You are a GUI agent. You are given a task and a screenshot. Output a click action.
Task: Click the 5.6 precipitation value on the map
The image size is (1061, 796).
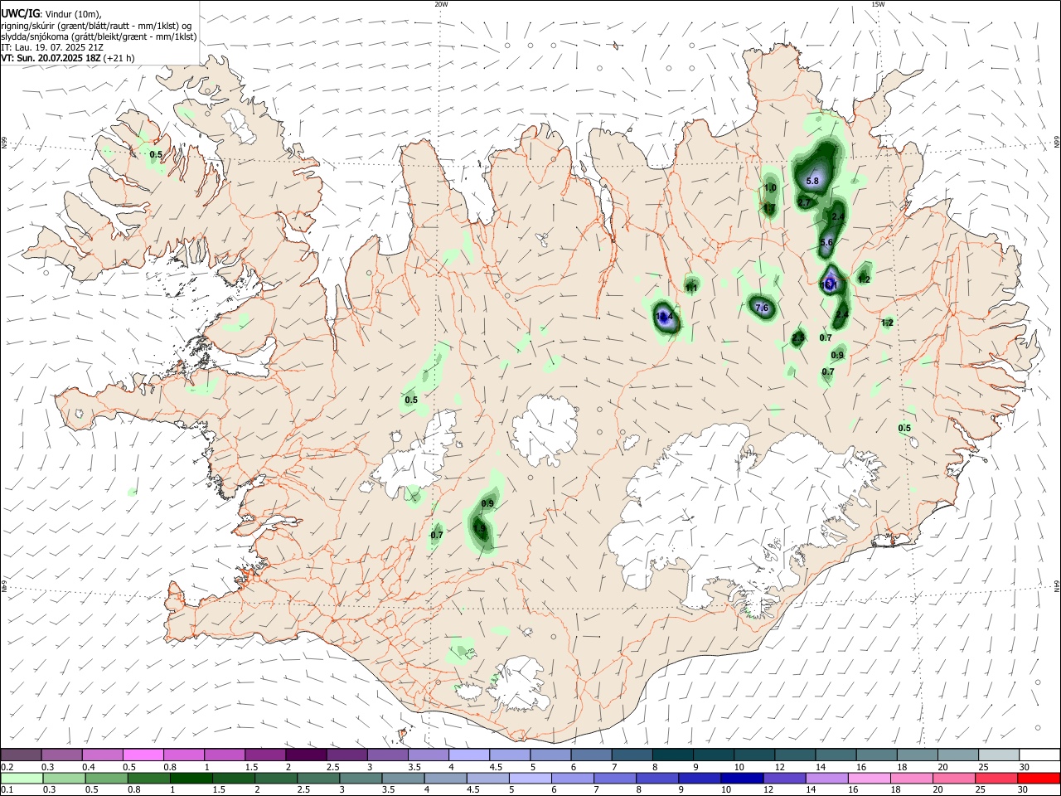point(826,242)
